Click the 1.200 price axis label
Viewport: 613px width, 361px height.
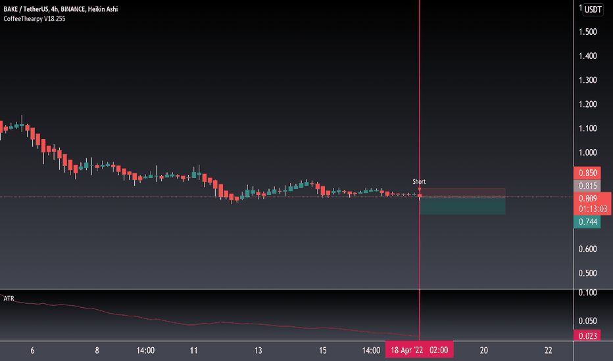tap(587, 104)
